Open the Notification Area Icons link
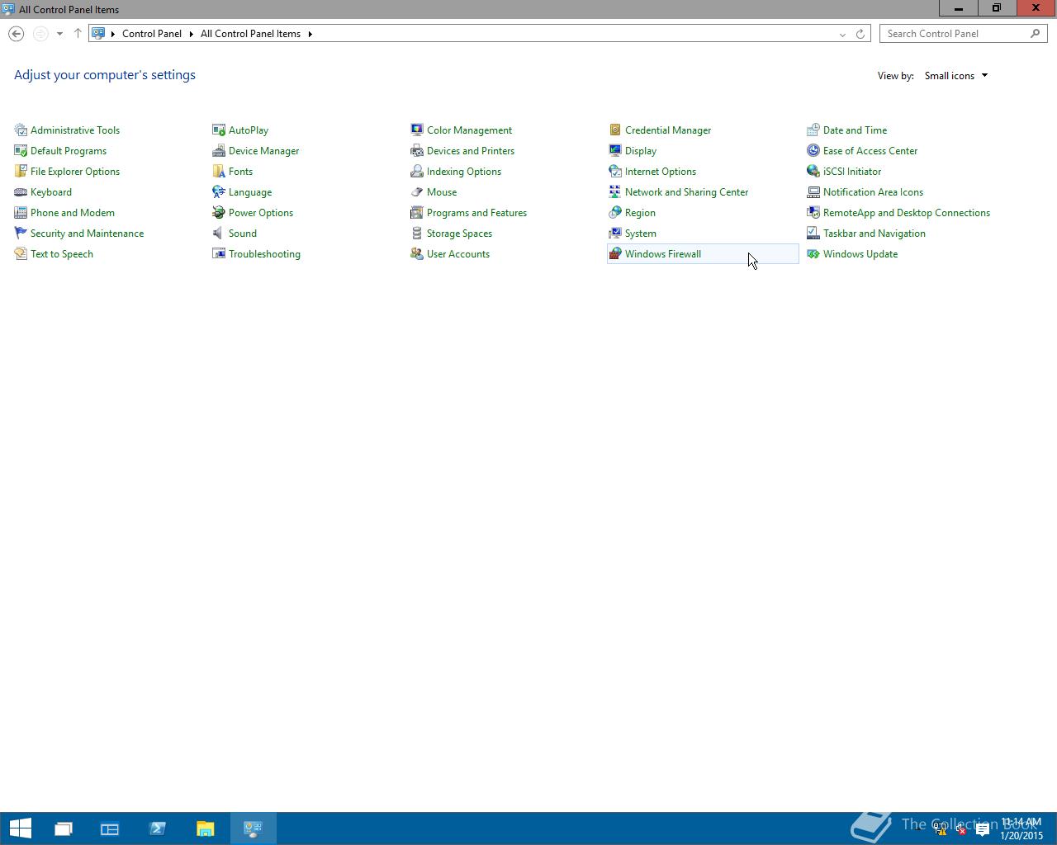Screen dimensions: 1057x845 pos(873,192)
